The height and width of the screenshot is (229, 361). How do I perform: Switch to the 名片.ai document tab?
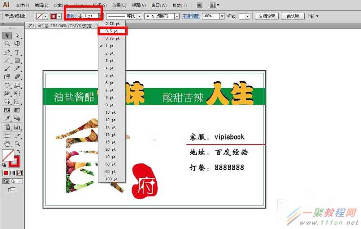[x=60, y=26]
